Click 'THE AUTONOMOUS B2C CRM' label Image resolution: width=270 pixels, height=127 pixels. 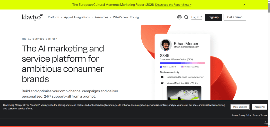click(x=40, y=39)
